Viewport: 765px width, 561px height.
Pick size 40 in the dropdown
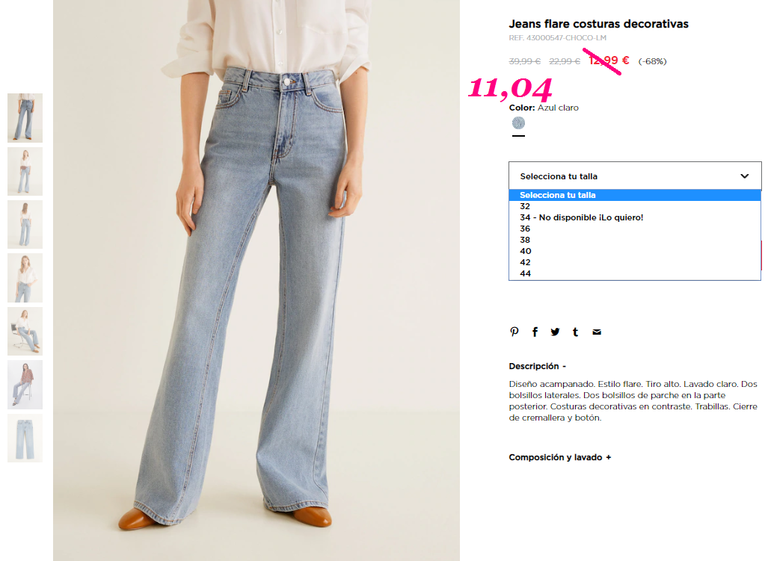[x=635, y=251]
